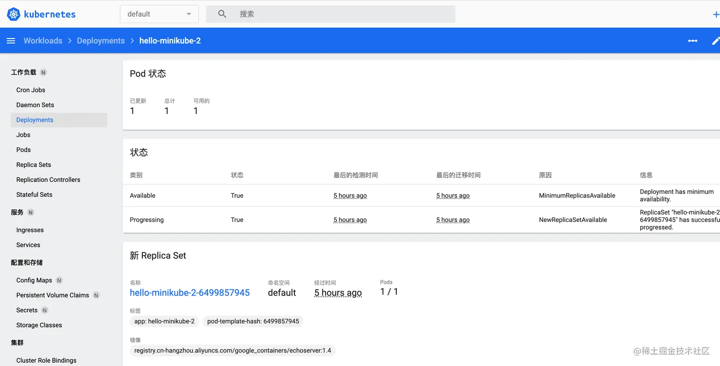Click the 原因 column header

click(x=545, y=175)
